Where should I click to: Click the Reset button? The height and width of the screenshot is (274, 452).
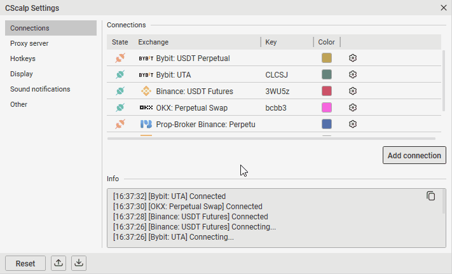click(25, 263)
